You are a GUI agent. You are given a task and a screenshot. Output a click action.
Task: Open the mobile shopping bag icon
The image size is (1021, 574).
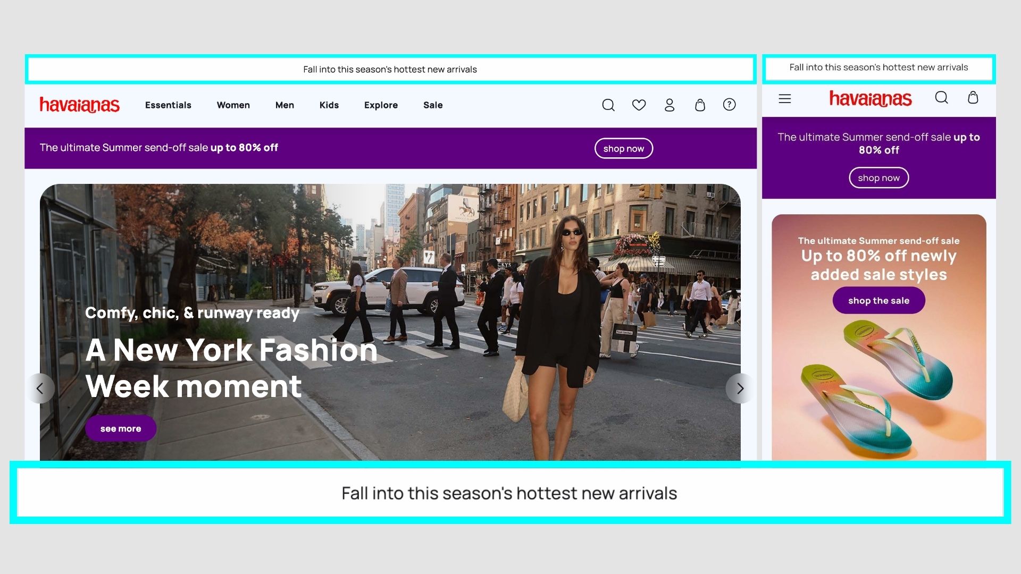point(973,98)
